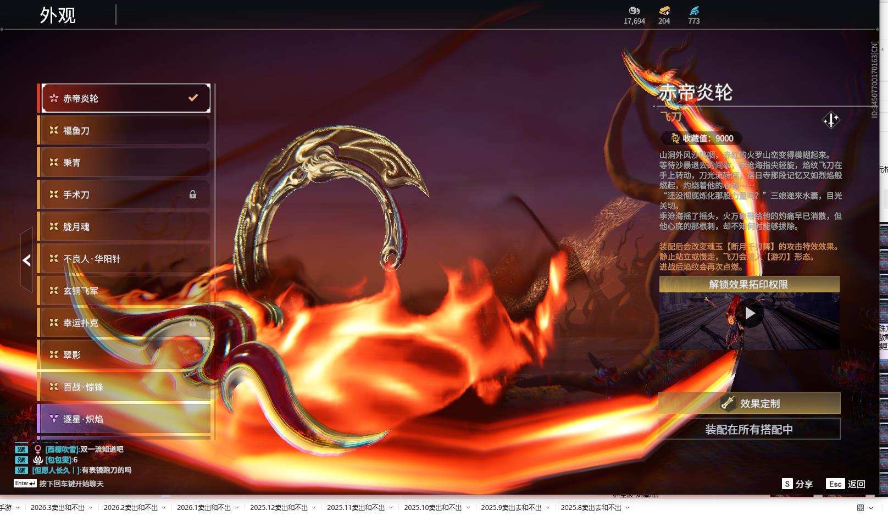888x516 pixels.
Task: Click the lotus emblem beside 包包雯
Action: [x=38, y=460]
